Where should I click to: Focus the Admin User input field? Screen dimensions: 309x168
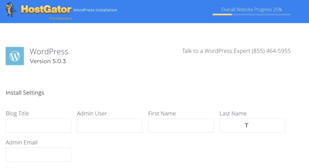point(110,126)
